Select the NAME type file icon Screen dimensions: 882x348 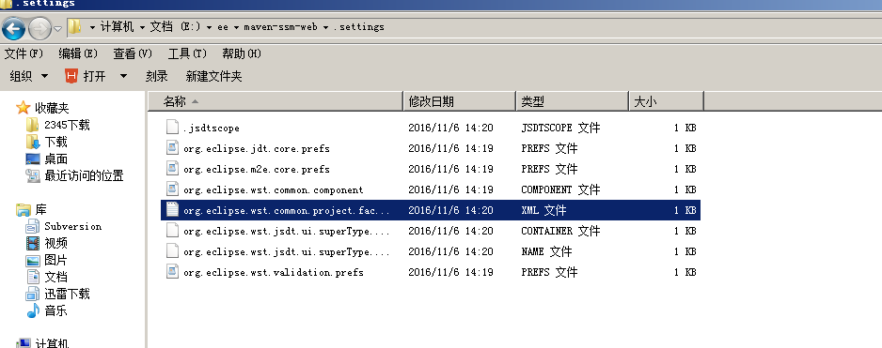click(172, 251)
